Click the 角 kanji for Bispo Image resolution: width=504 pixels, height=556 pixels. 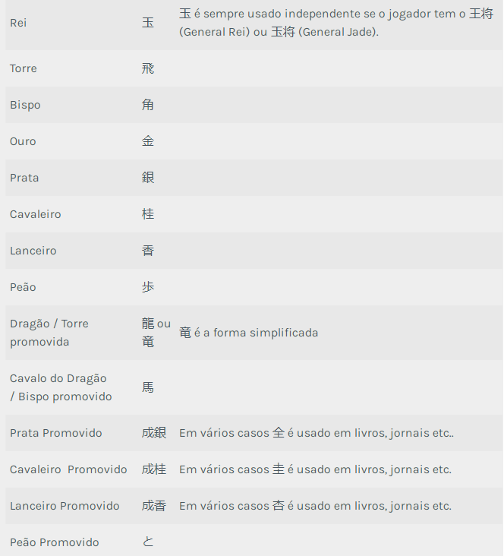[x=148, y=105]
